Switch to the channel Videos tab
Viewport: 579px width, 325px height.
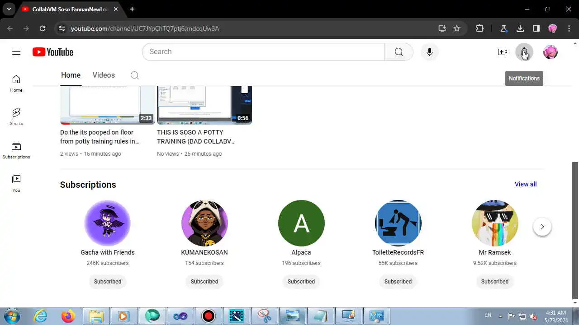coord(104,75)
